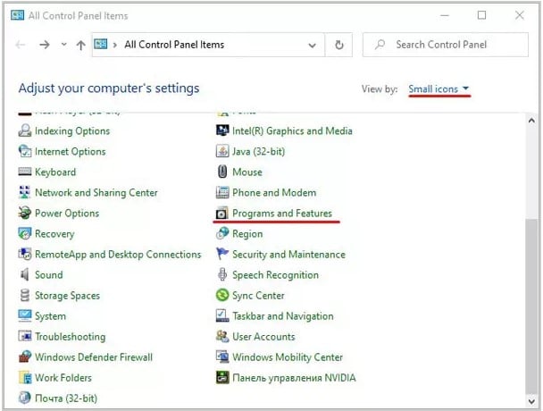
Task: Click the Sync Center icon
Action: (x=222, y=295)
